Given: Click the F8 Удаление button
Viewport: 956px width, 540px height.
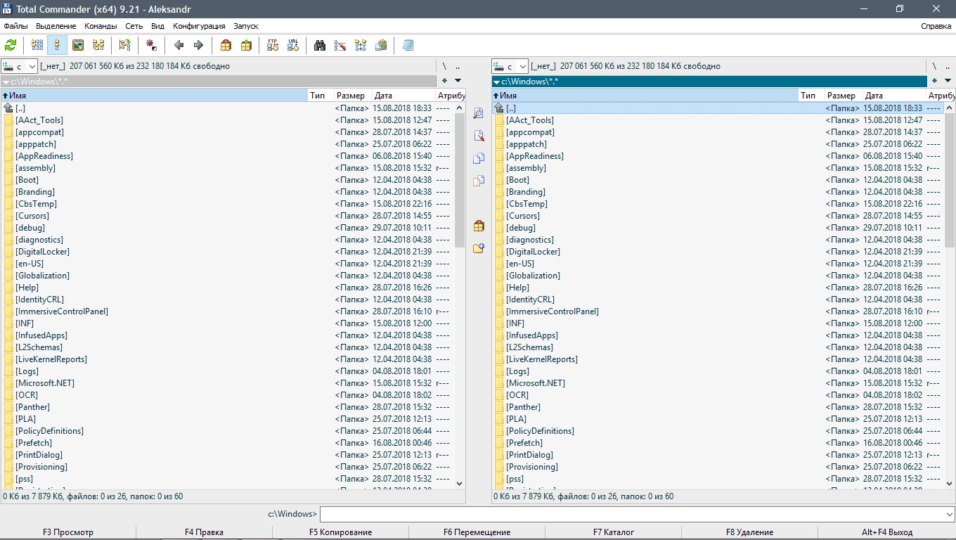Looking at the screenshot, I should click(749, 532).
